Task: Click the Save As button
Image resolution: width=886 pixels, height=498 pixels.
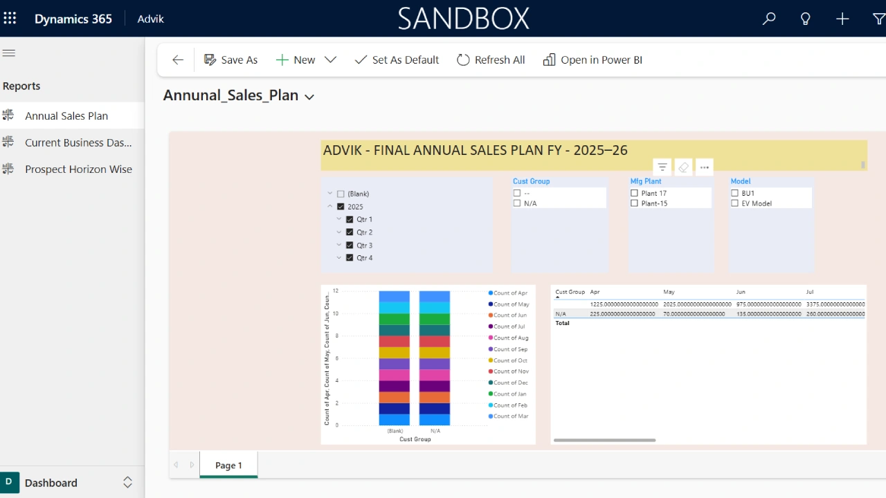Action: (230, 60)
